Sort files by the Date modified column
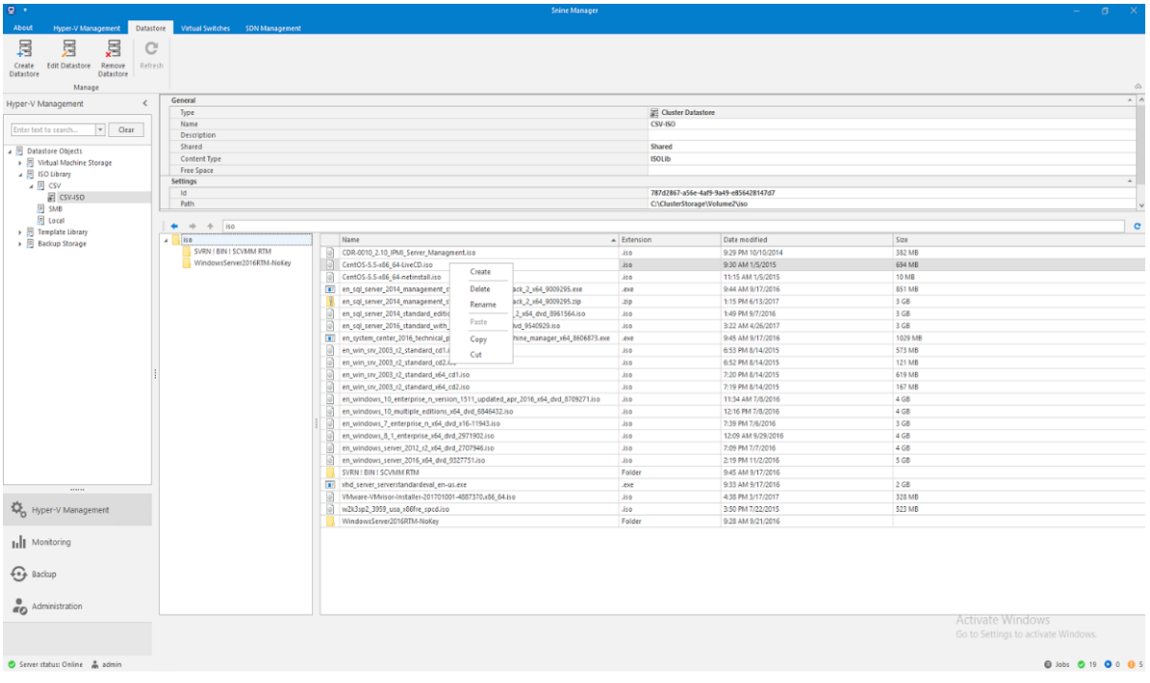 (745, 240)
